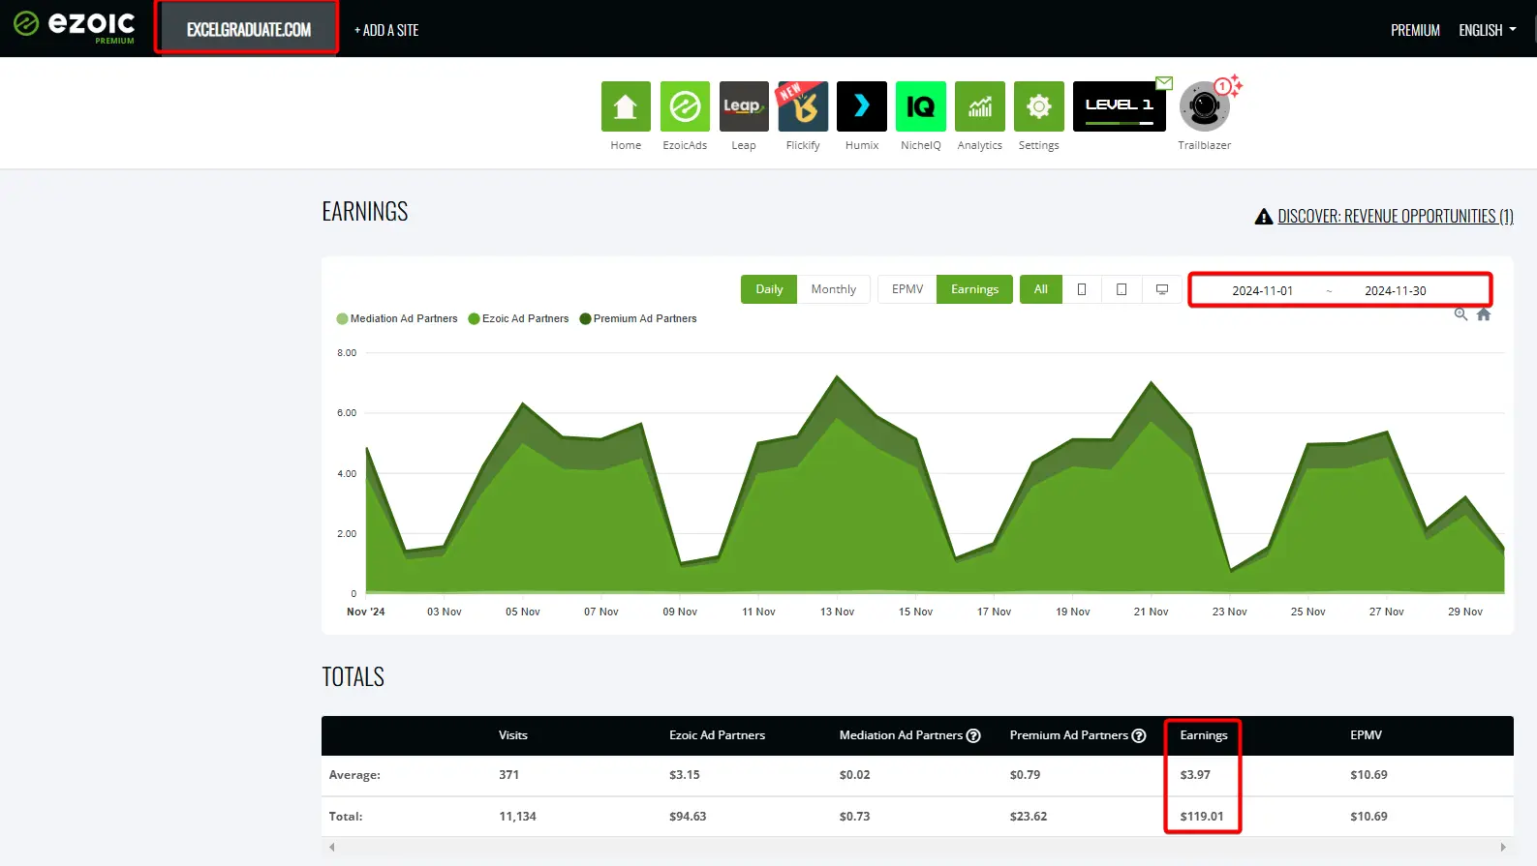Reset chart with the home icon
Viewport: 1537px width, 866px height.
[x=1484, y=314]
